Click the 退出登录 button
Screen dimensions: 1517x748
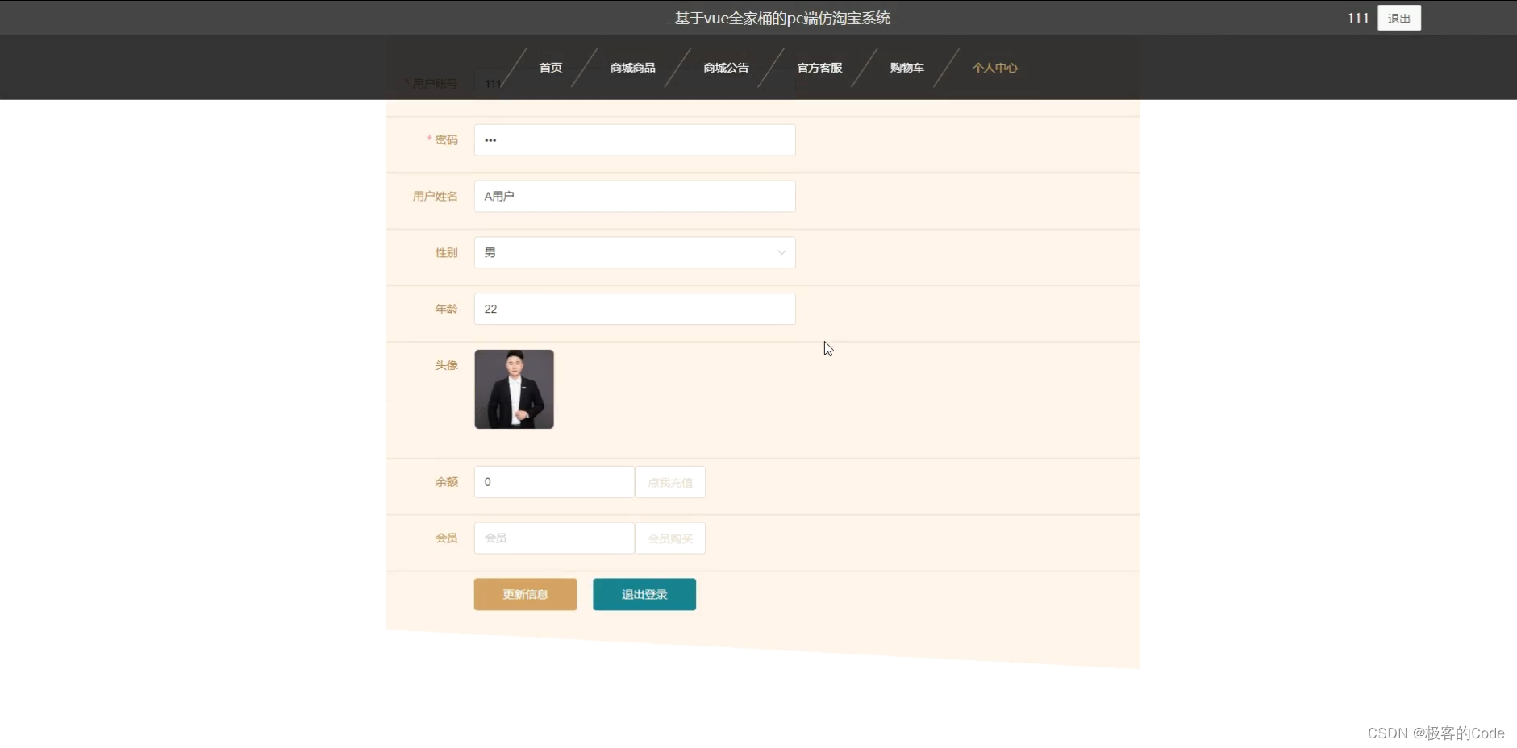[644, 594]
